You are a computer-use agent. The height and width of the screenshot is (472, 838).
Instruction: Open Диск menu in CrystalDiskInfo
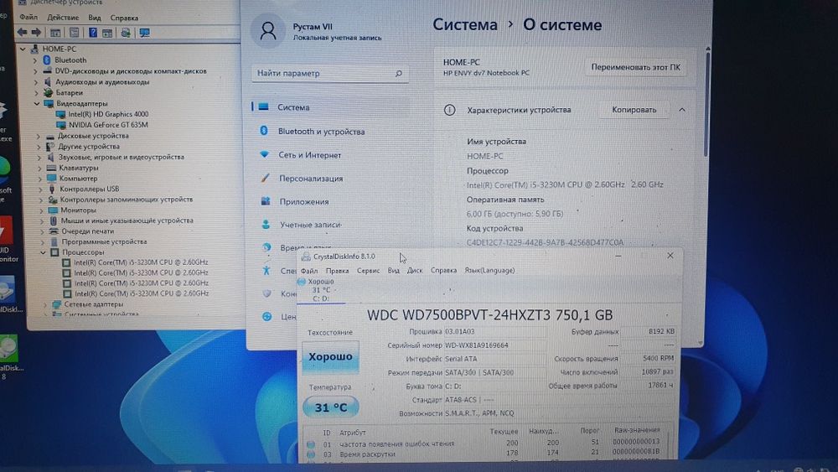tap(415, 271)
